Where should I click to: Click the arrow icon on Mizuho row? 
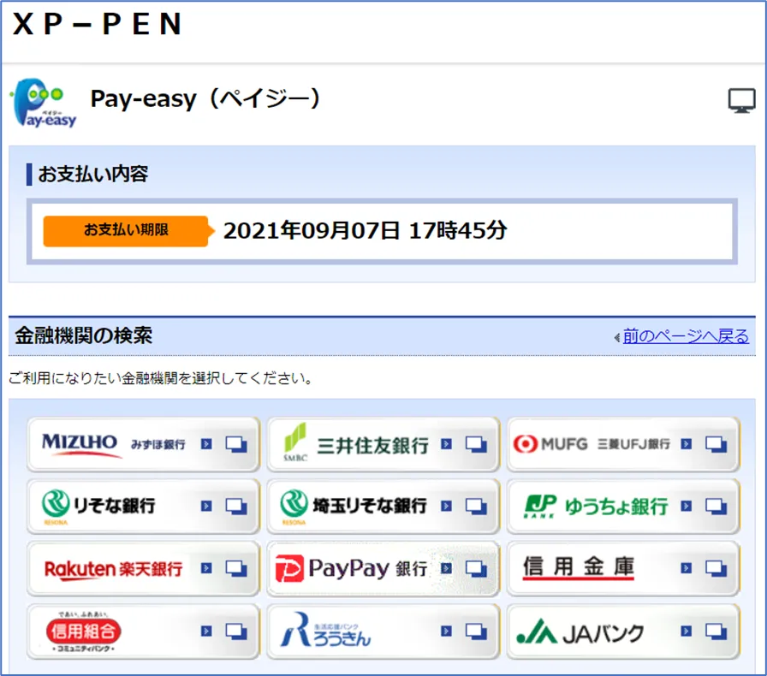tap(206, 443)
